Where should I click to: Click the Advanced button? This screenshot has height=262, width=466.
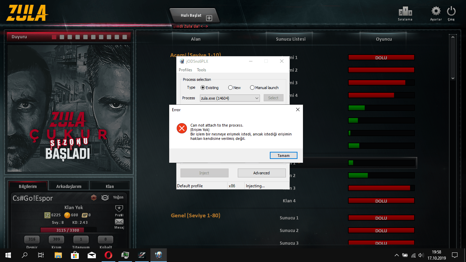point(262,173)
